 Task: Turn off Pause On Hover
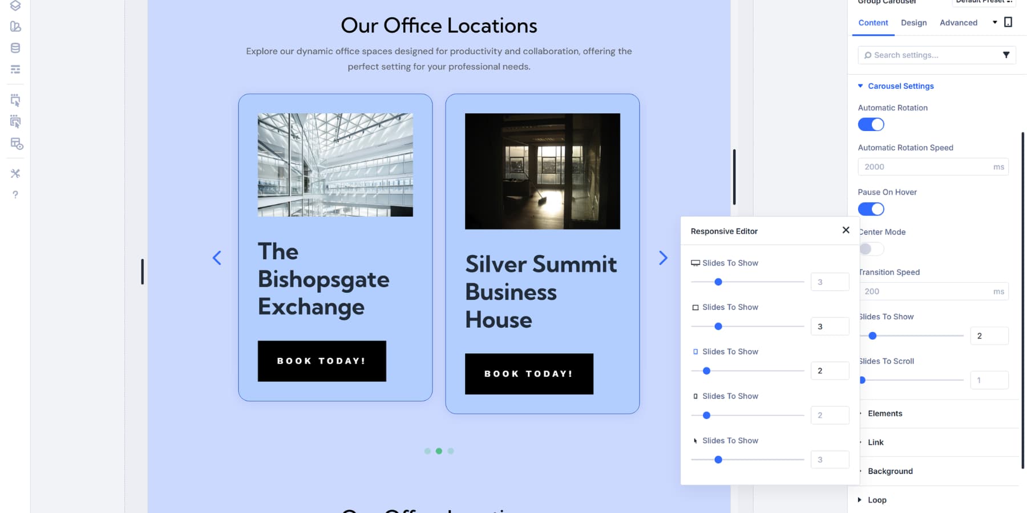[871, 209]
